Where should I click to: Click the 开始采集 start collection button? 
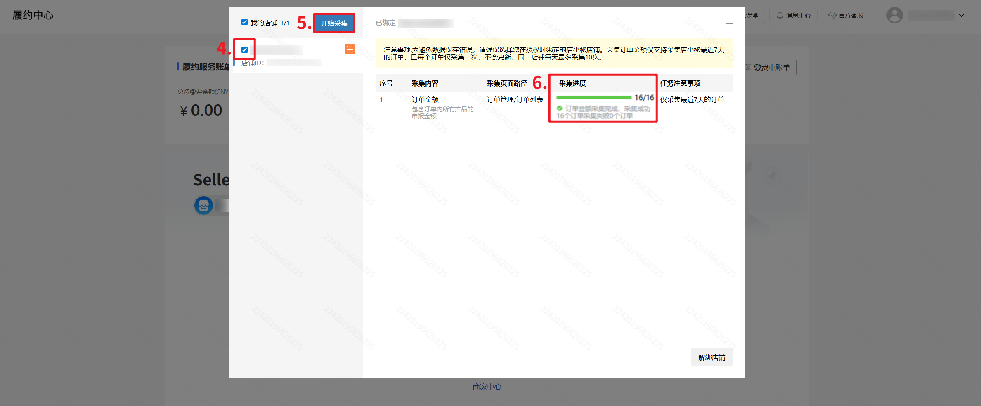click(334, 23)
